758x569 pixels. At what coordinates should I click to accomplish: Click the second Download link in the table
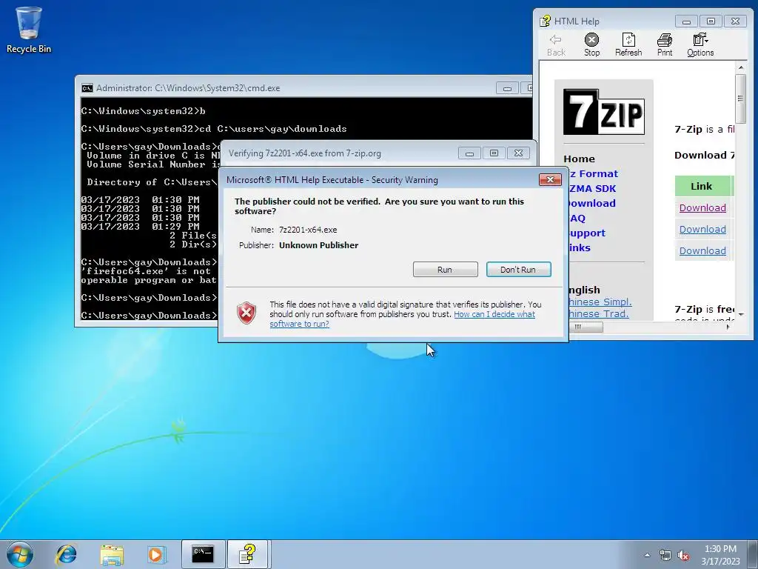point(702,230)
